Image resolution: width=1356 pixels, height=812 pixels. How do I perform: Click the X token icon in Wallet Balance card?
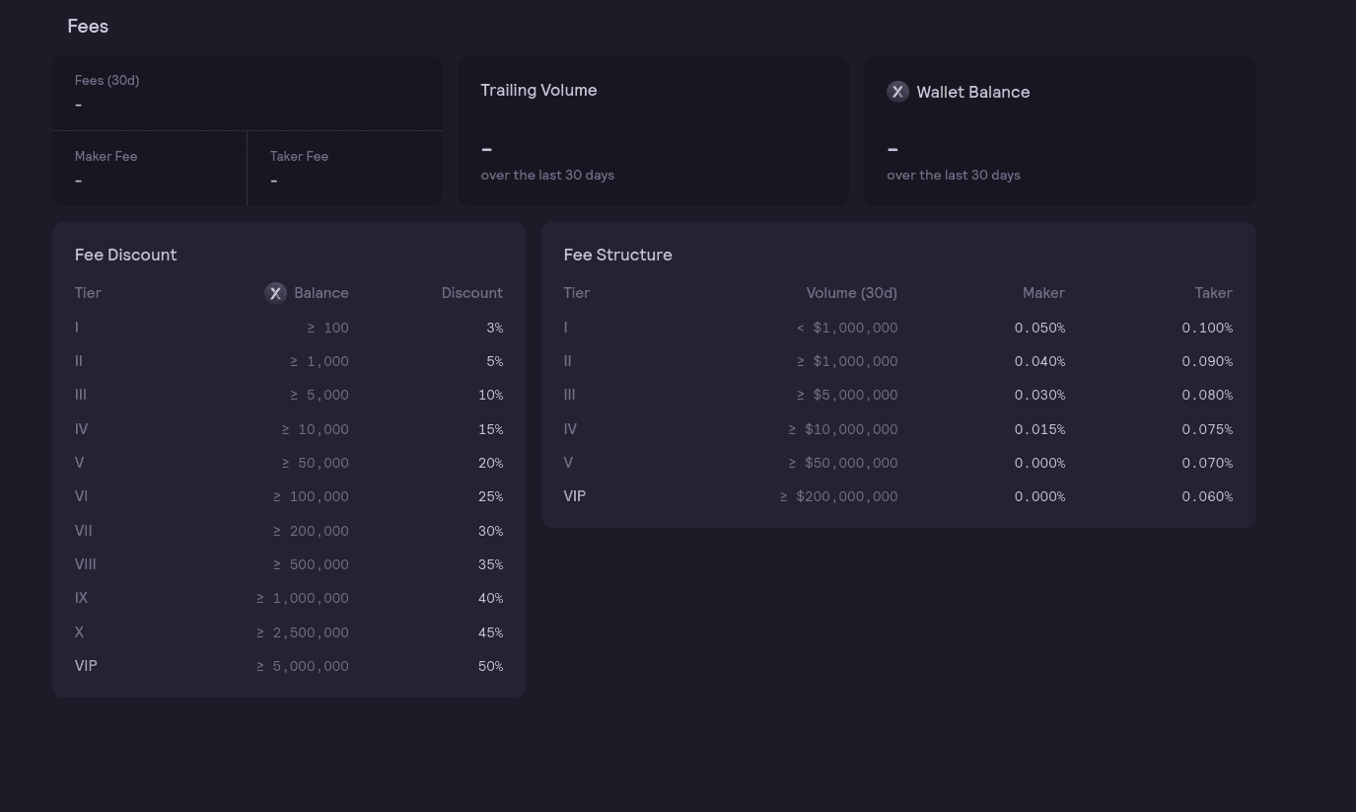(x=897, y=91)
